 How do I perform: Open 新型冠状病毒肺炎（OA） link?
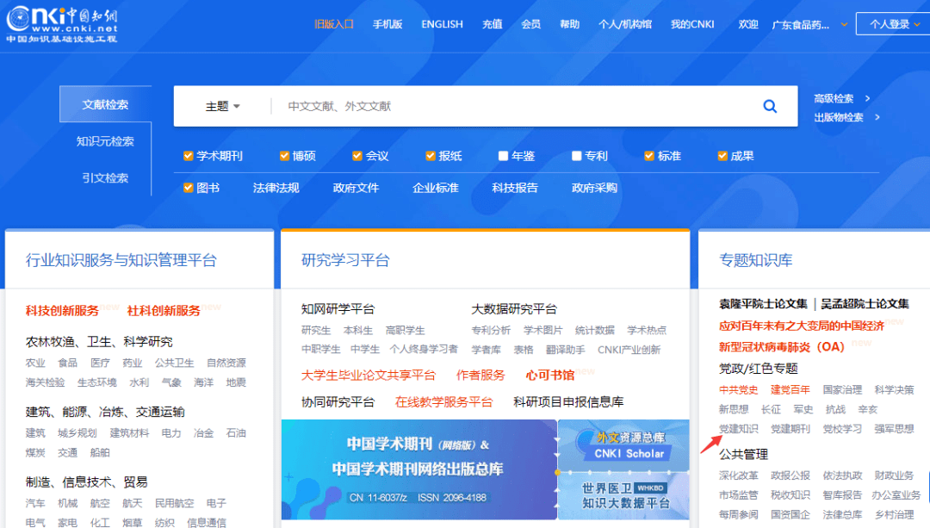(x=782, y=346)
